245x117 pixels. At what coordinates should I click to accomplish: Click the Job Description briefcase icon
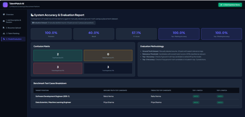4,21
